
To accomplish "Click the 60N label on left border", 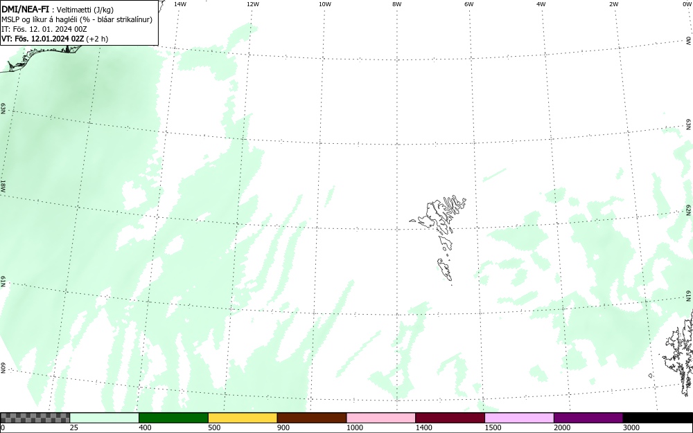I will (x=3, y=369).
